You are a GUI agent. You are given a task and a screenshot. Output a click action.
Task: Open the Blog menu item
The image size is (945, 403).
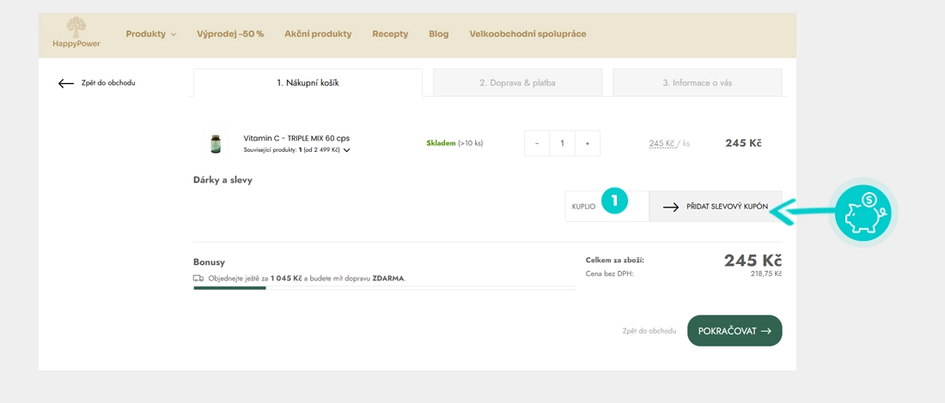click(439, 34)
